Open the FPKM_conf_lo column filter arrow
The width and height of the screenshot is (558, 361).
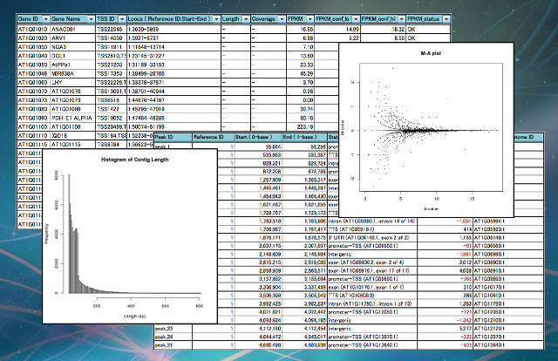click(356, 19)
